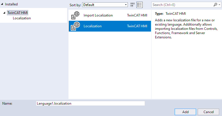
Task: Click the Name: label
Action: pos(7,103)
